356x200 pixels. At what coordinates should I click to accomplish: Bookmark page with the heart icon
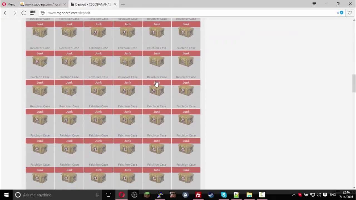coord(350,13)
